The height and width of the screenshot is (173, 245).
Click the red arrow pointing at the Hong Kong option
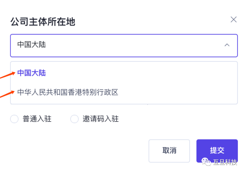(7, 94)
